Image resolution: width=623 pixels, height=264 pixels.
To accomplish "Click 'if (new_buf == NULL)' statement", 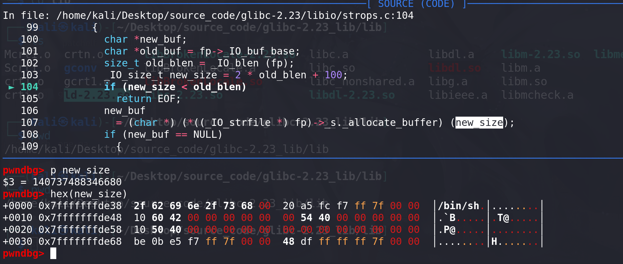I will pyautogui.click(x=164, y=134).
